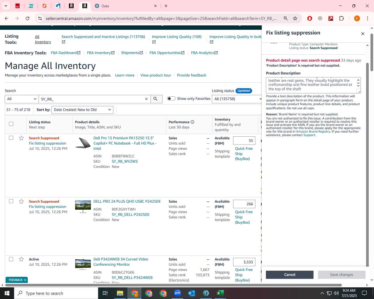The height and width of the screenshot is (299, 374).
Task: Click Learn more link
Action: click(125, 75)
